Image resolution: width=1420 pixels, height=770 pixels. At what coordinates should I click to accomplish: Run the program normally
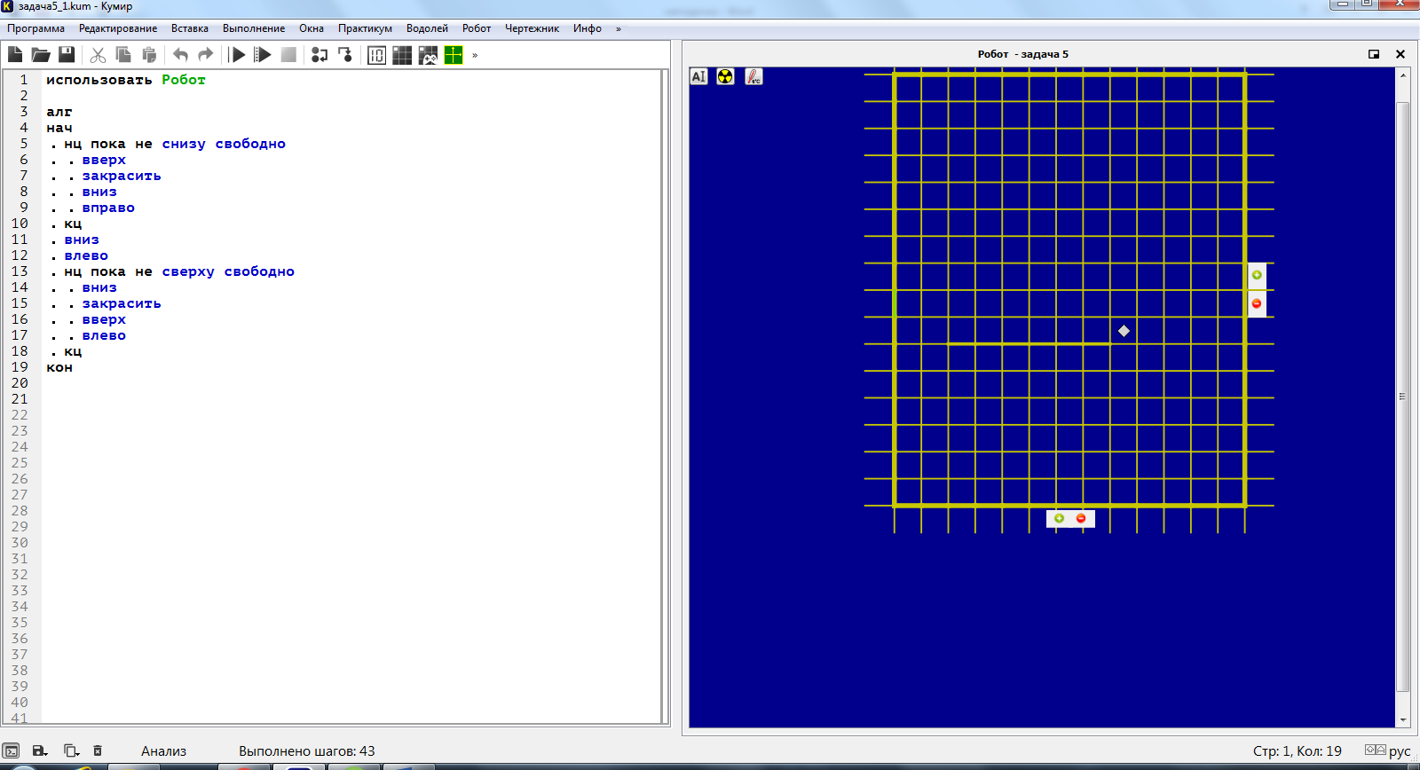pyautogui.click(x=237, y=55)
